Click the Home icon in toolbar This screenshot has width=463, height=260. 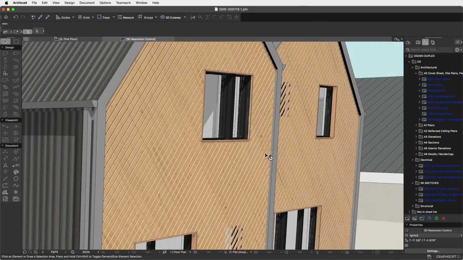6,17
